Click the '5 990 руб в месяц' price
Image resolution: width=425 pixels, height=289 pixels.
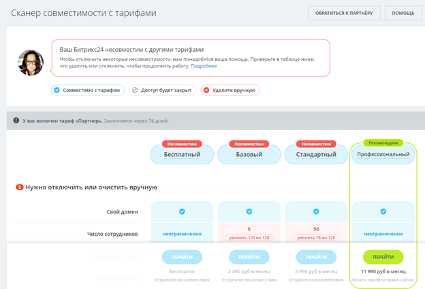click(316, 271)
